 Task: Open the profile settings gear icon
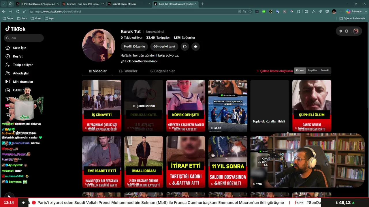pos(185,47)
